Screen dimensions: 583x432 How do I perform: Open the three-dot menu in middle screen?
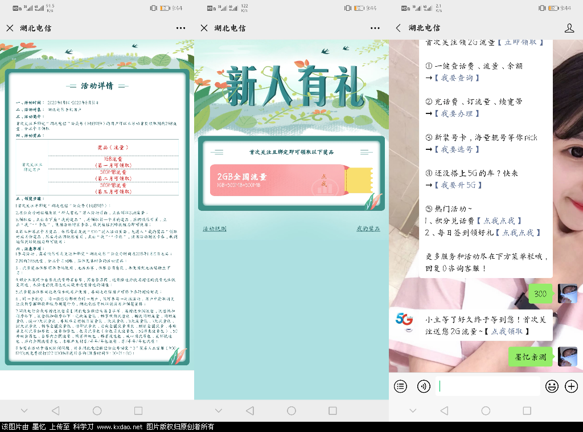click(375, 28)
